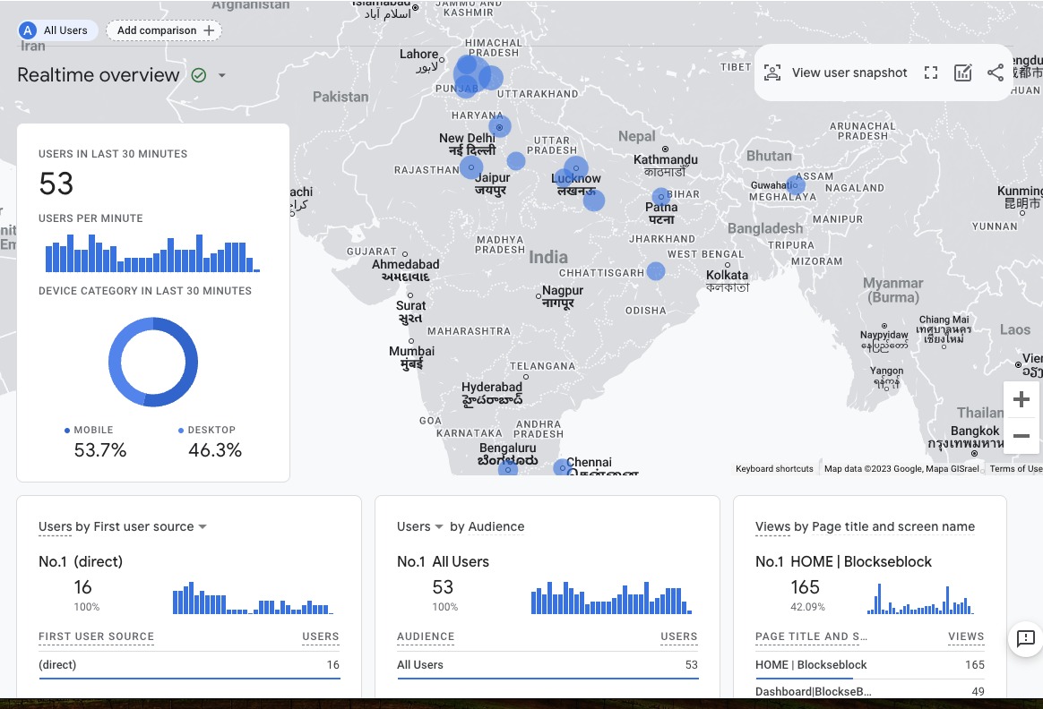Click the MOBILE legend dot
This screenshot has width=1043, height=709.
pos(67,431)
